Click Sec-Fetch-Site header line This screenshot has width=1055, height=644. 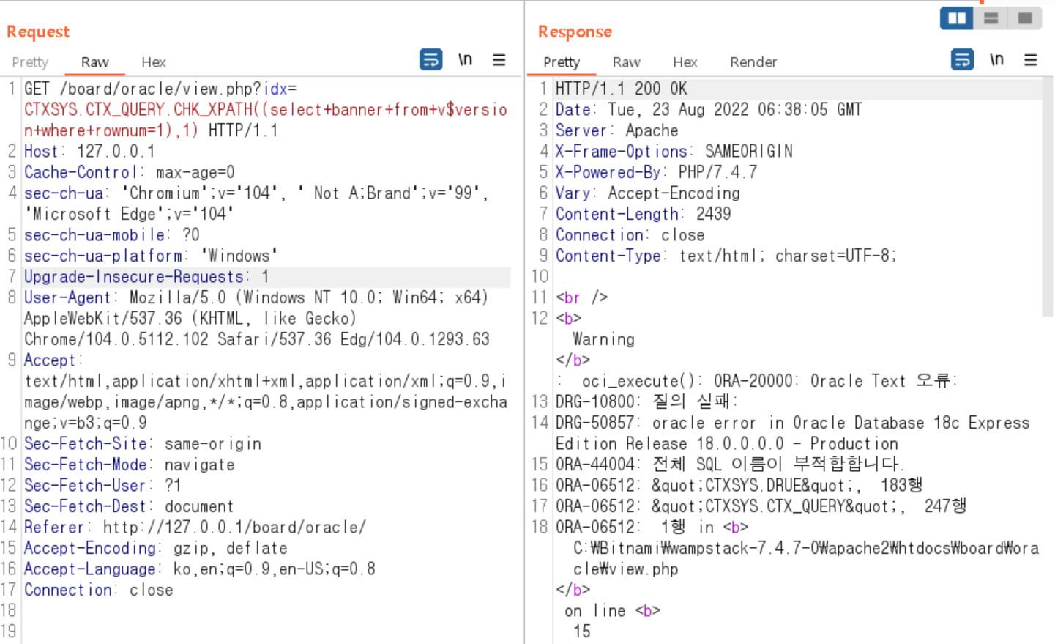[142, 444]
